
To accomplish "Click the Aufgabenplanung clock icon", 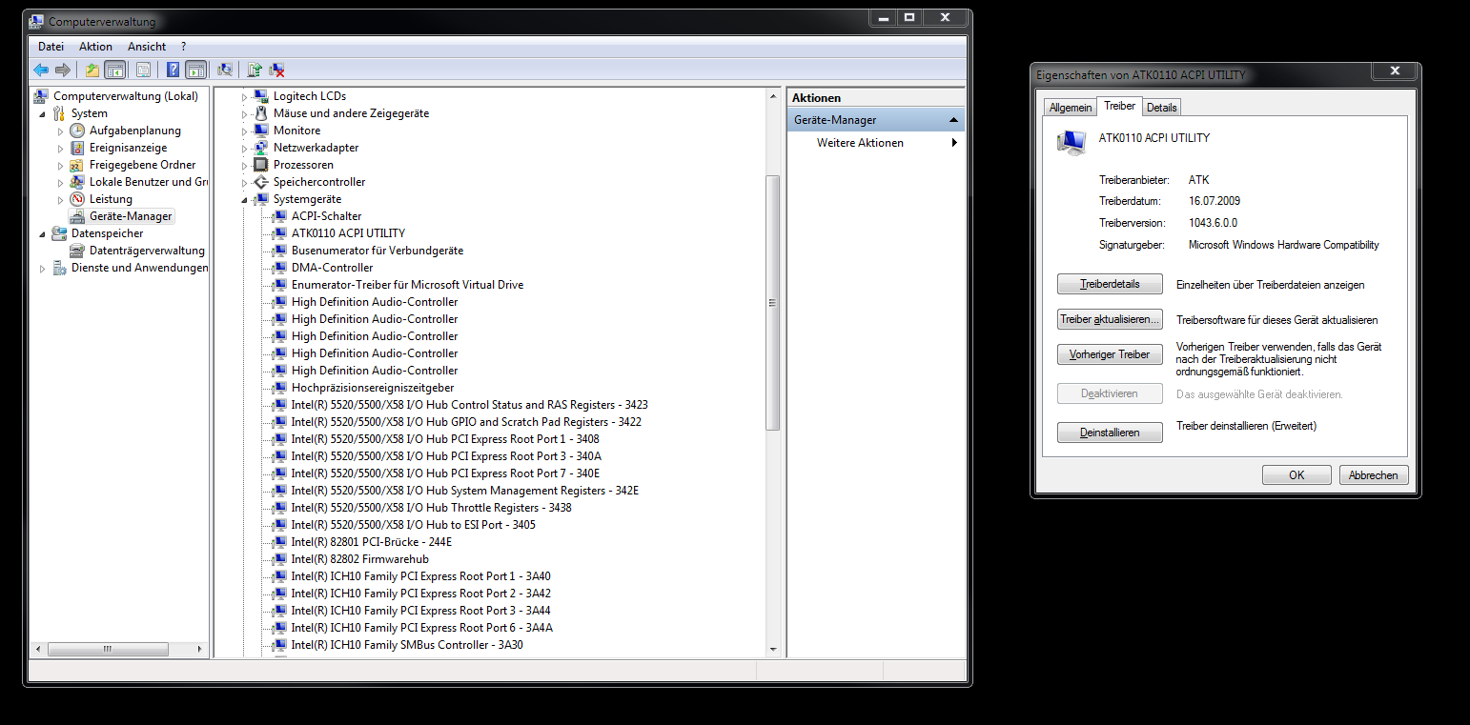I will point(77,131).
